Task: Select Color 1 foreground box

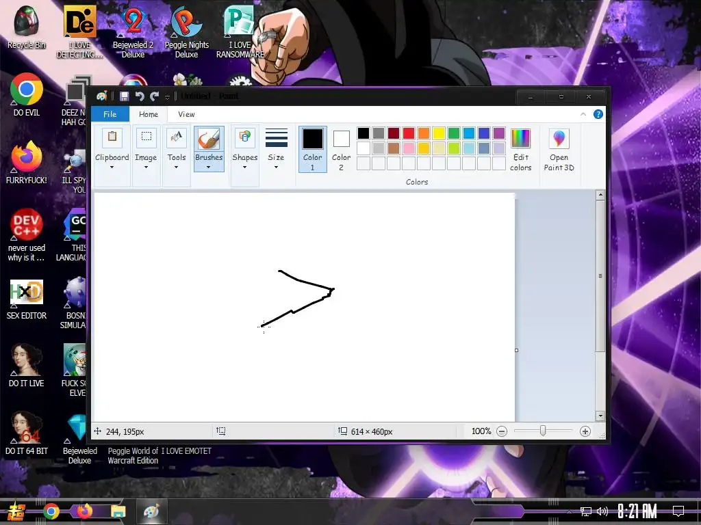Action: pyautogui.click(x=312, y=149)
